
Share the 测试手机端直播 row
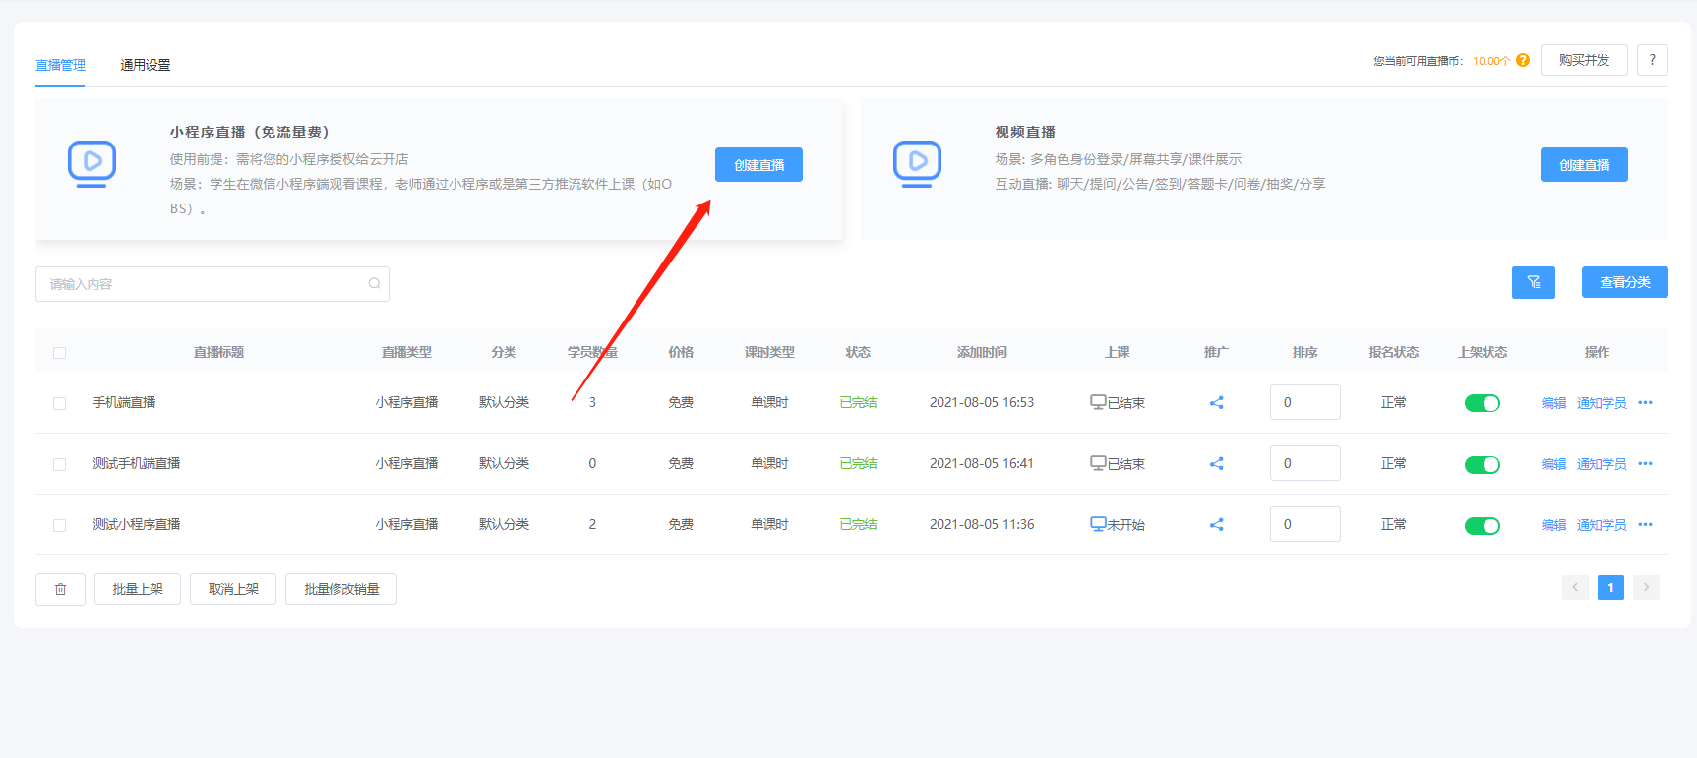(x=1217, y=463)
